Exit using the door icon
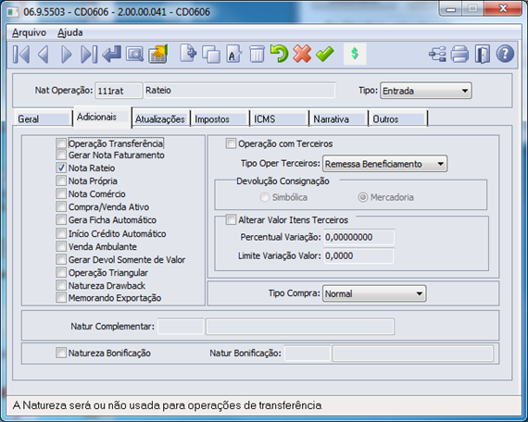The image size is (528, 422). pos(483,55)
